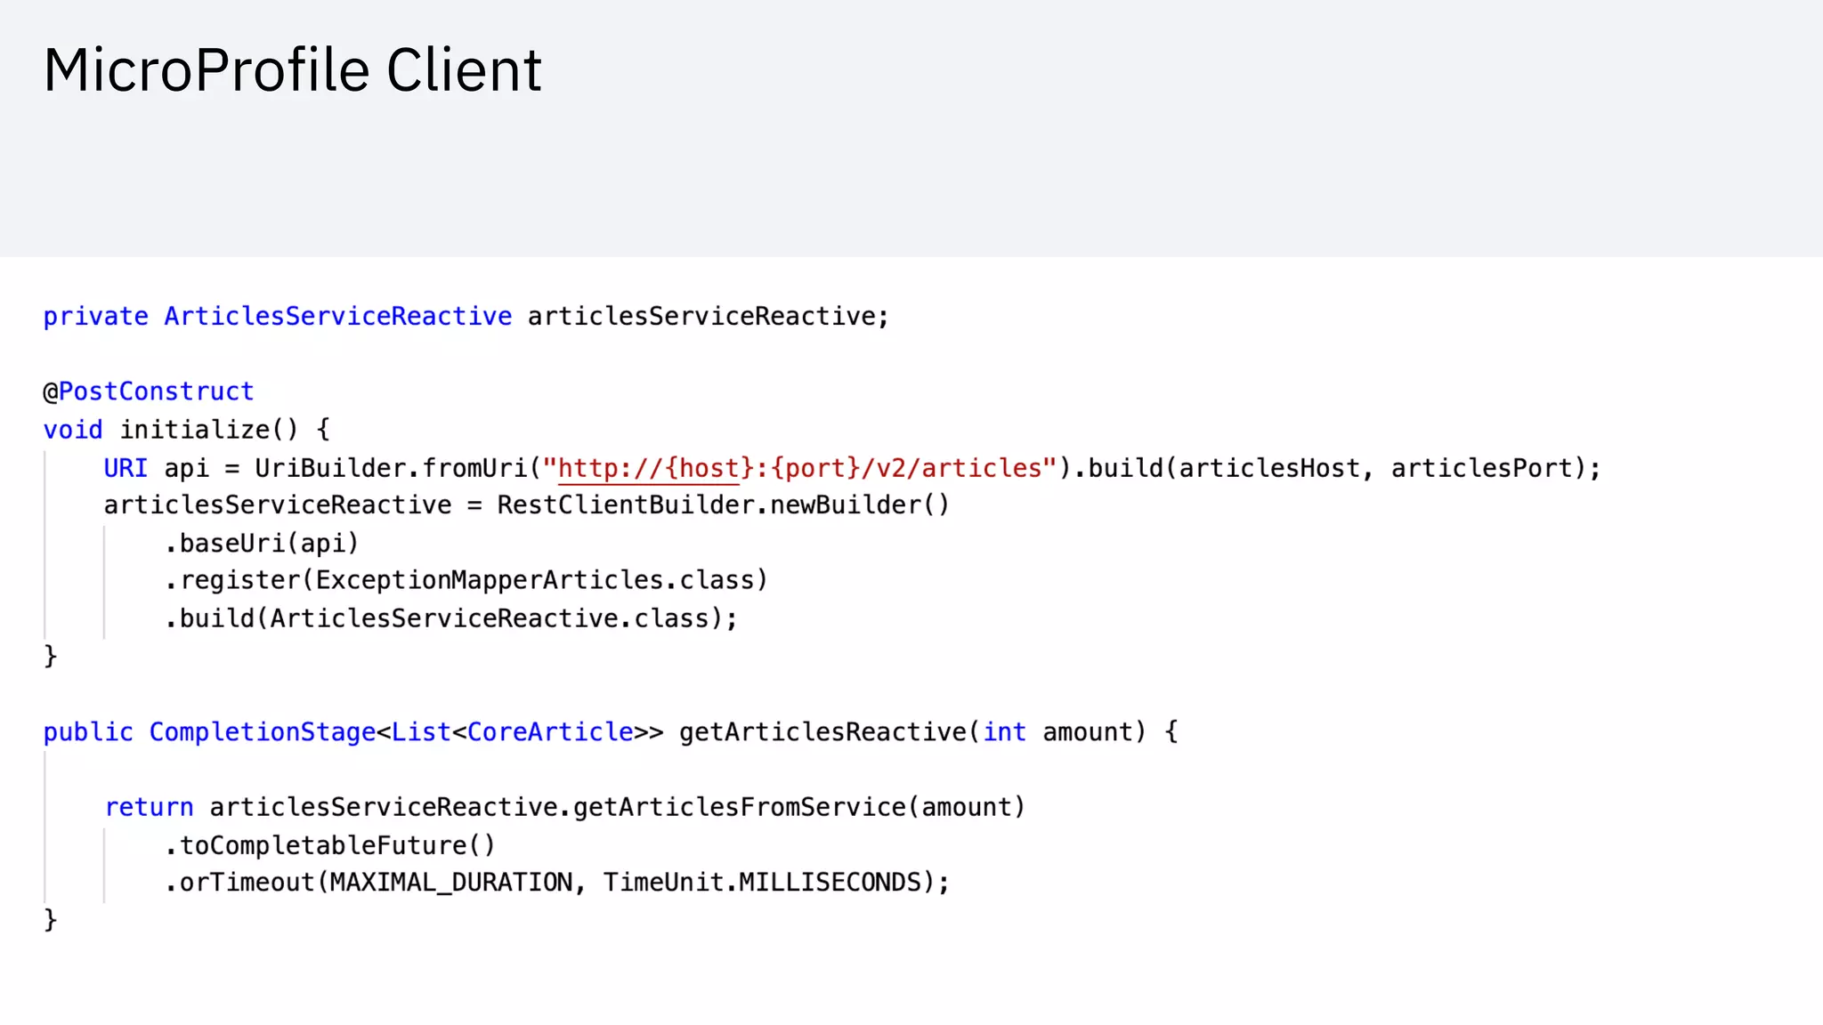Click the '@PostConstruct' annotation
This screenshot has width=1823, height=1025.
coord(149,391)
